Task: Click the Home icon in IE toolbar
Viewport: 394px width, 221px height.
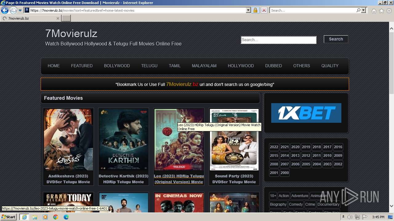Action: (x=374, y=11)
